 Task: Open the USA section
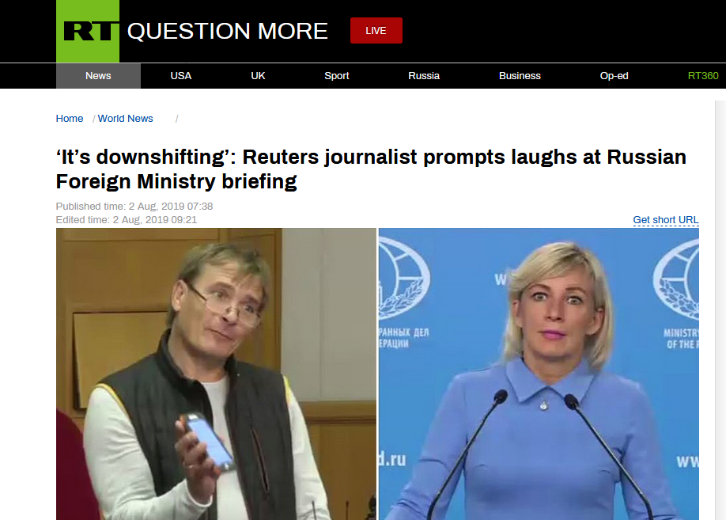click(180, 75)
